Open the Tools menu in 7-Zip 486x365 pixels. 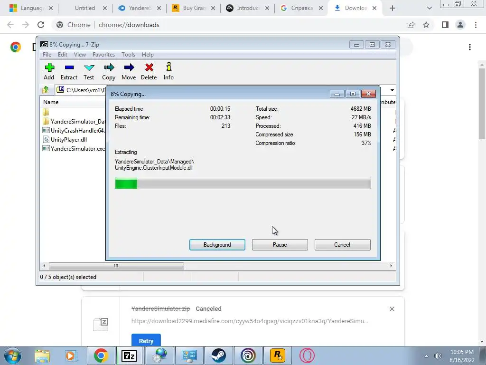(128, 55)
